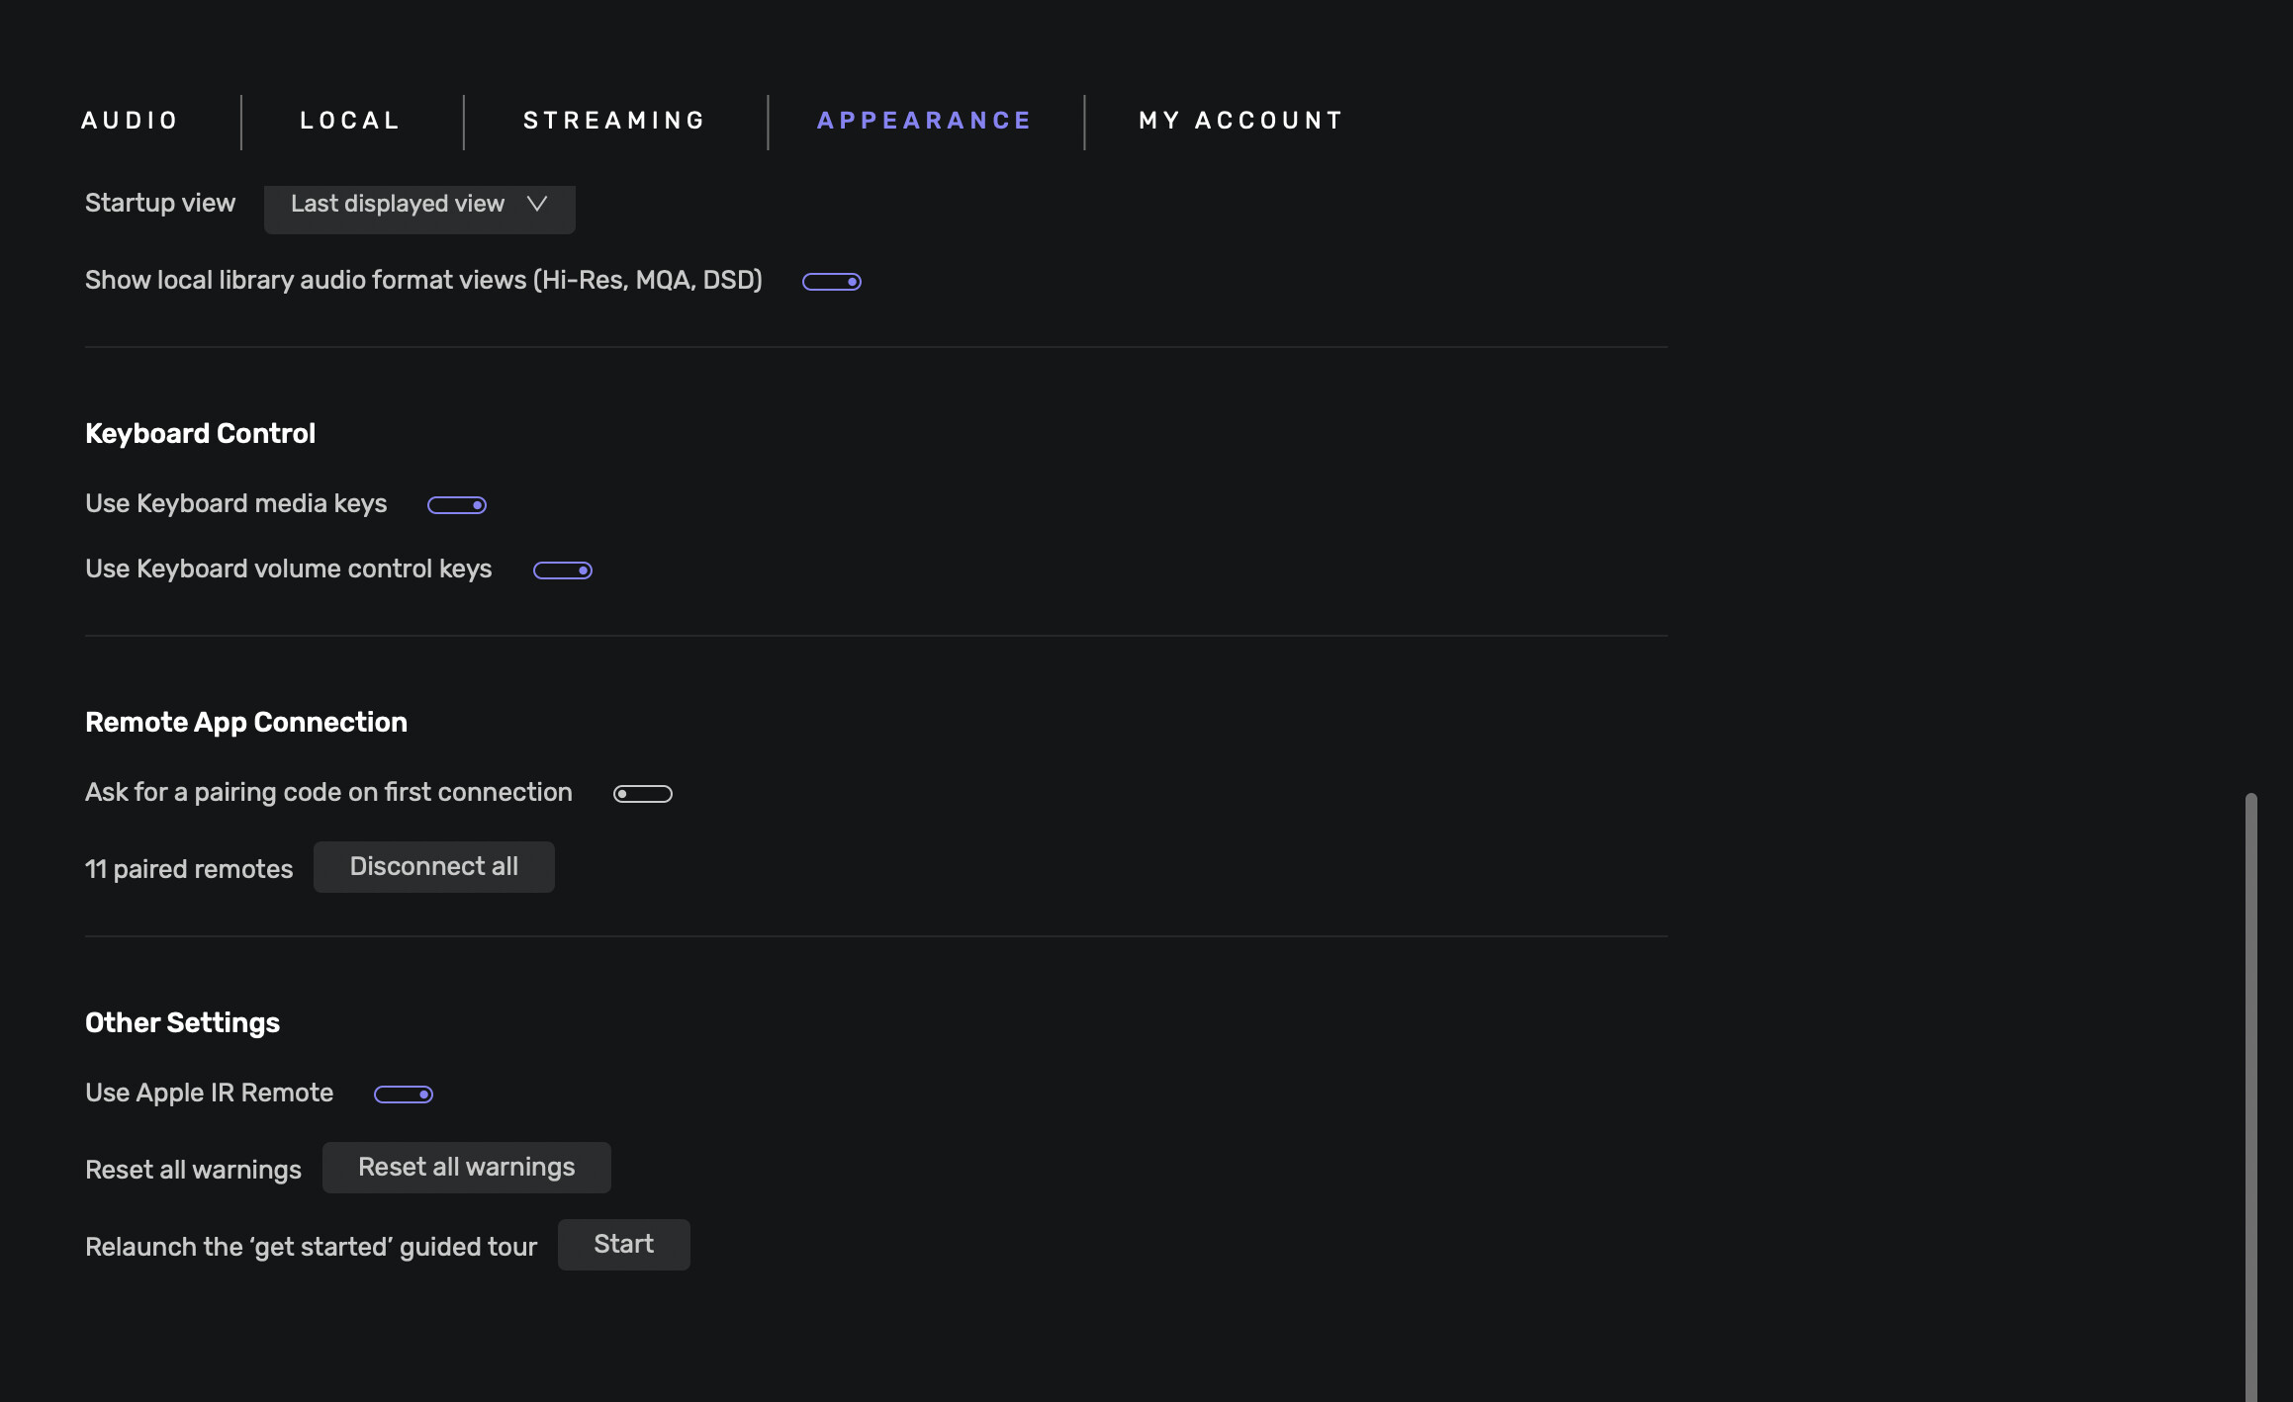Enable pairing code on first connection
This screenshot has height=1402, width=2293.
tap(642, 794)
